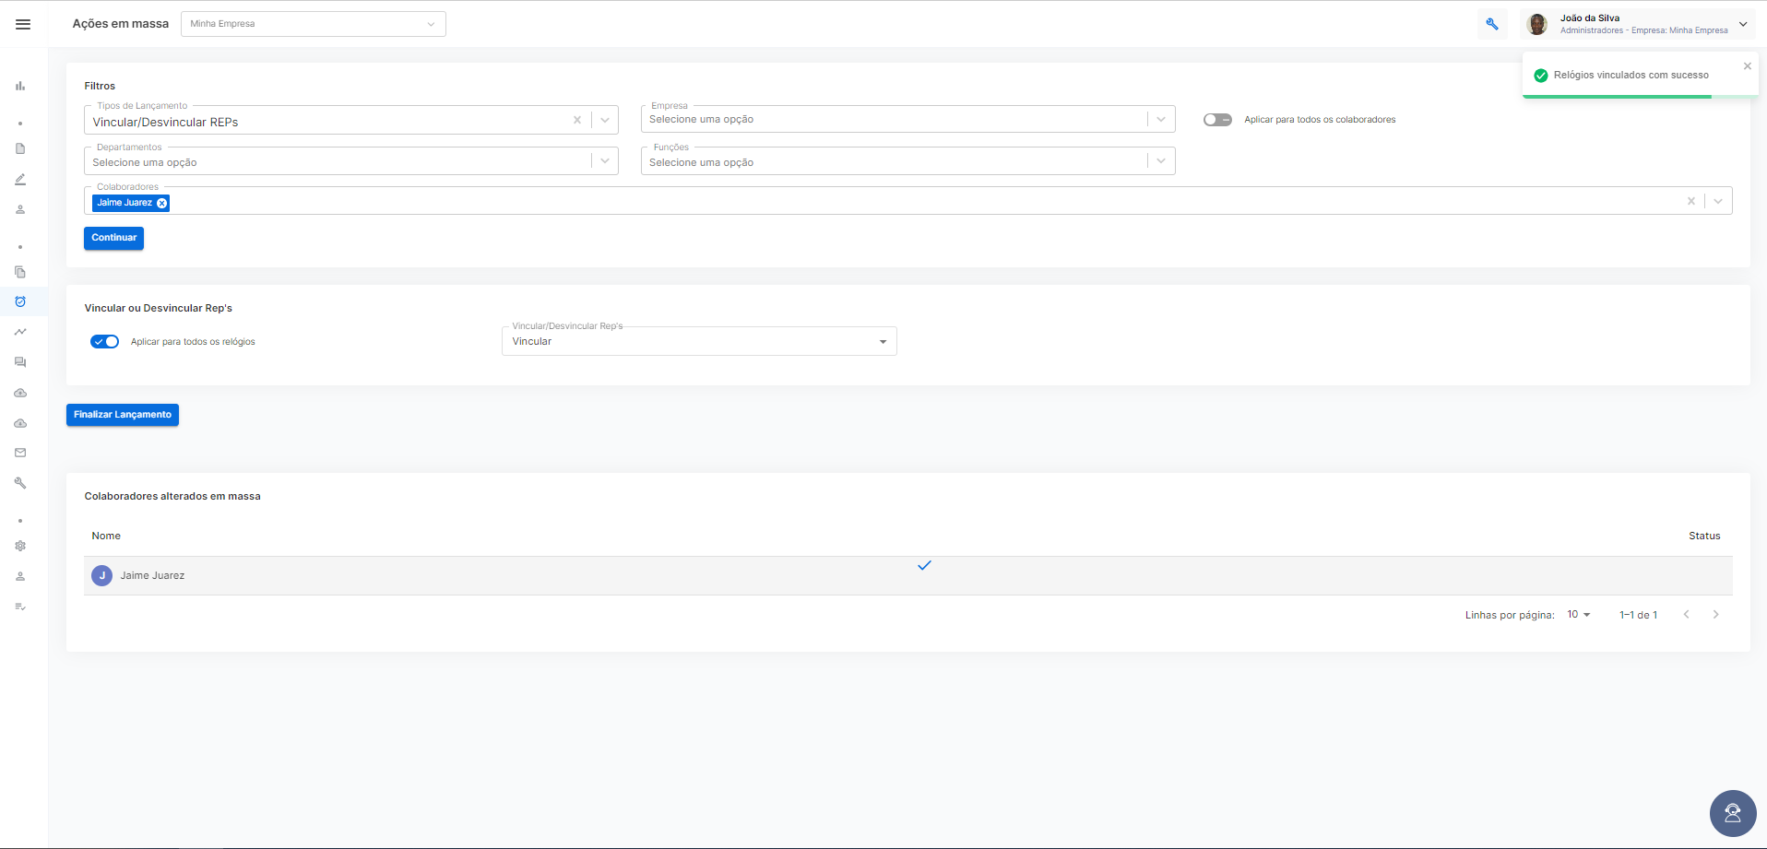Click the blue wrench icon in header
Viewport: 1767px width, 849px height.
1492,24
